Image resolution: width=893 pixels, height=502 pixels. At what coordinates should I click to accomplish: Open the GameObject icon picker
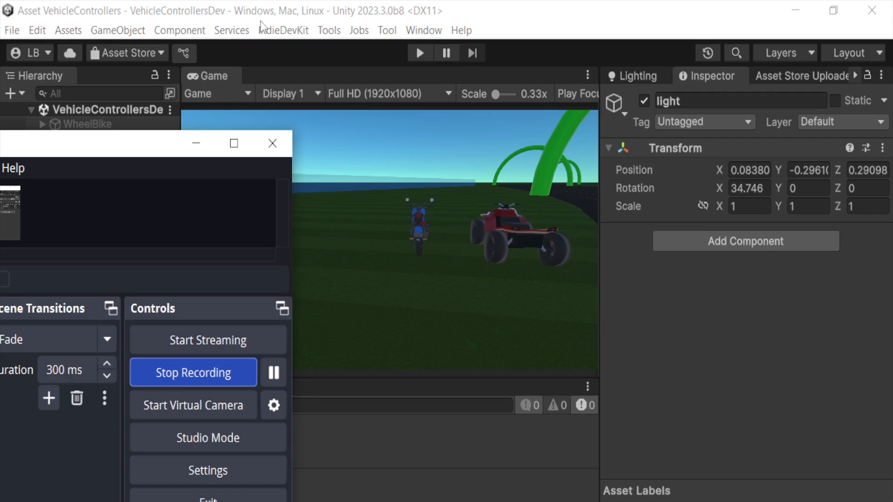tap(616, 104)
